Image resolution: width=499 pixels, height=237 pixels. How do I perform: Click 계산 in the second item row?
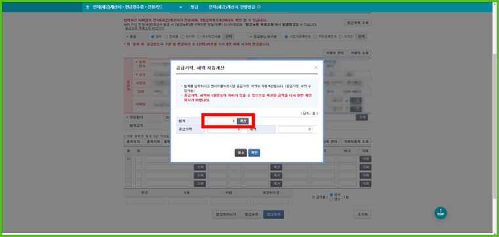(276, 167)
